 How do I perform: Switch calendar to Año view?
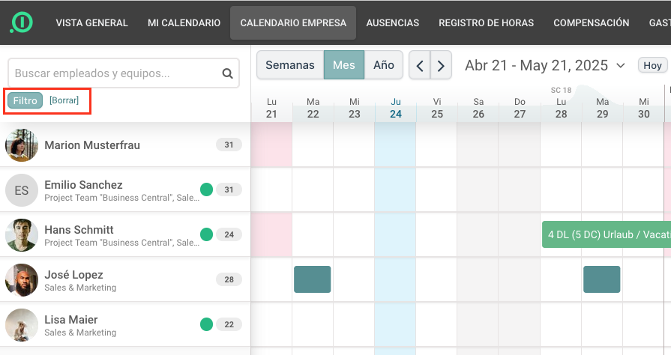click(383, 65)
